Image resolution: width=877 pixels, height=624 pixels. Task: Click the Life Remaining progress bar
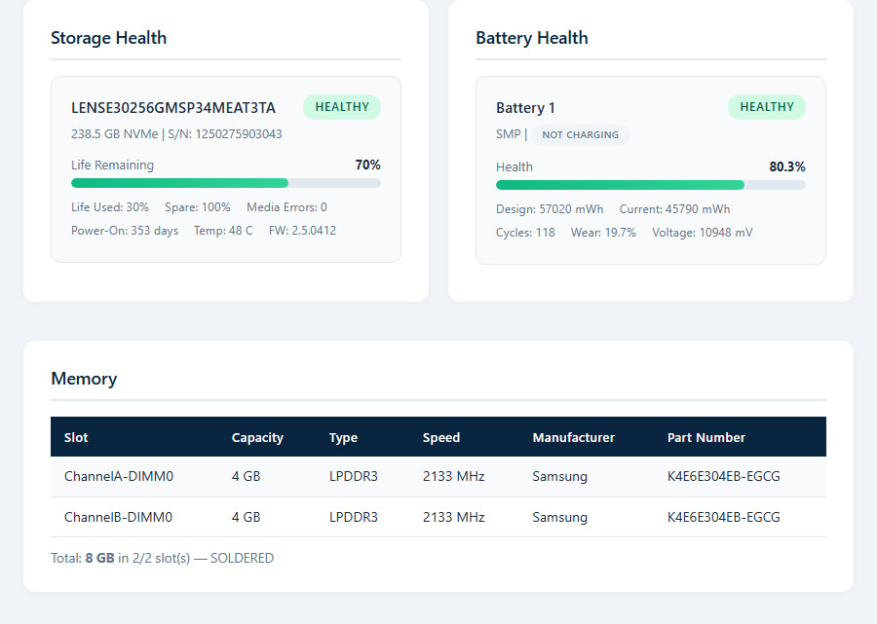[226, 183]
